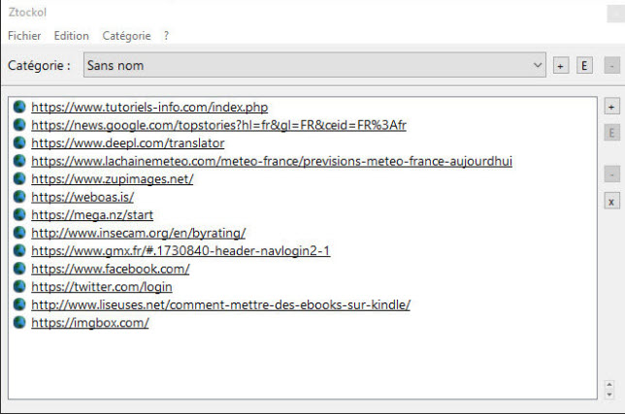Open the ? help menu
This screenshot has height=414, width=625.
pyautogui.click(x=166, y=36)
